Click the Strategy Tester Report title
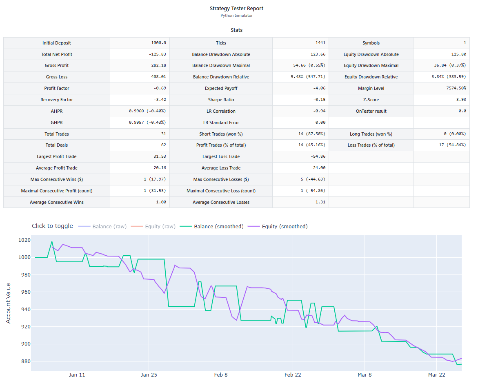The width and height of the screenshot is (478, 377). coord(236,8)
